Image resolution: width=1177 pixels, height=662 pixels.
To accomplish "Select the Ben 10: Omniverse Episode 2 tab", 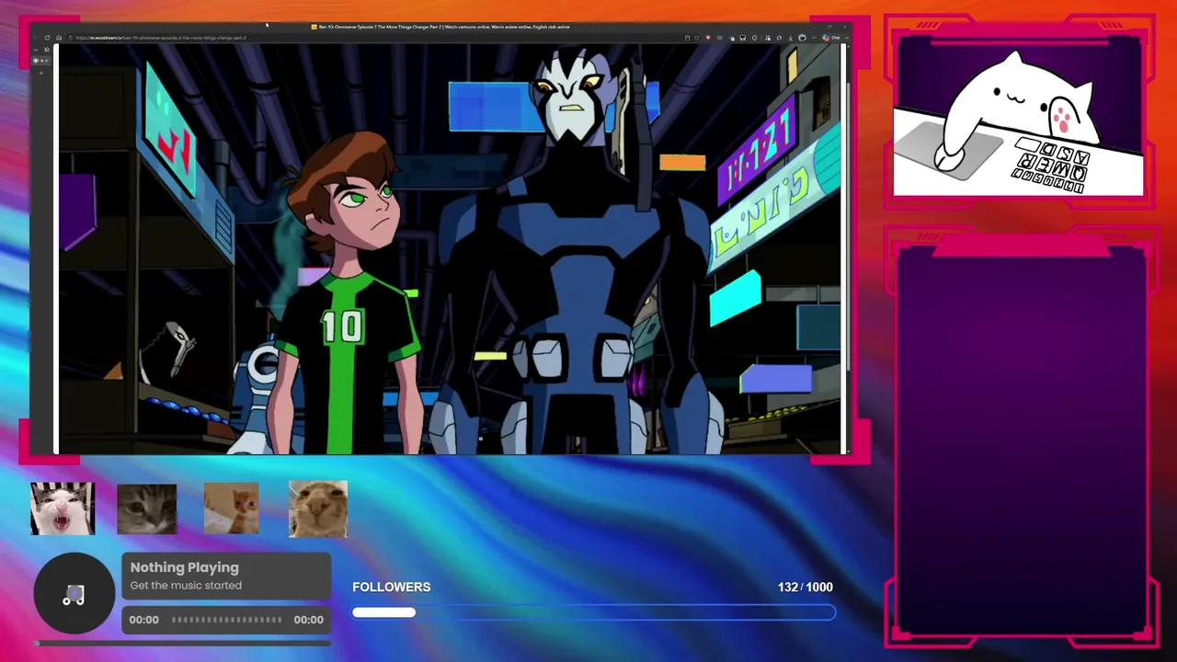I will (x=443, y=27).
